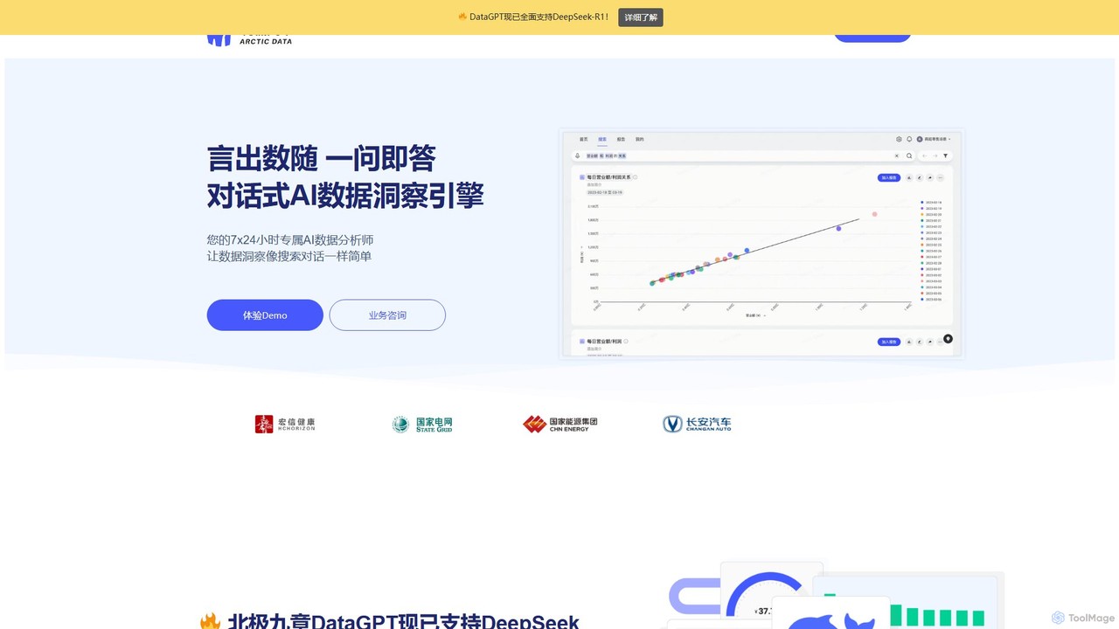Click the filter funnel icon in the preview
This screenshot has height=629, width=1119.
pos(945,156)
